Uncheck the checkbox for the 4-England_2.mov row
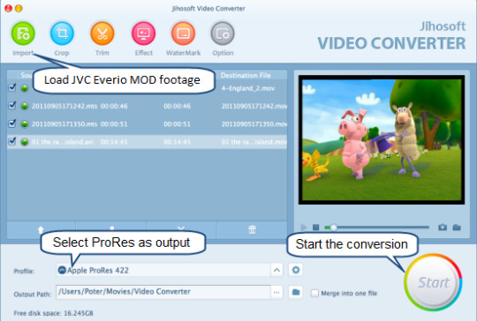The width and height of the screenshot is (477, 321). (x=12, y=87)
